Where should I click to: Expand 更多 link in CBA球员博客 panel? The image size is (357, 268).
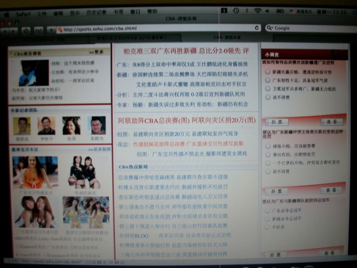point(96,52)
